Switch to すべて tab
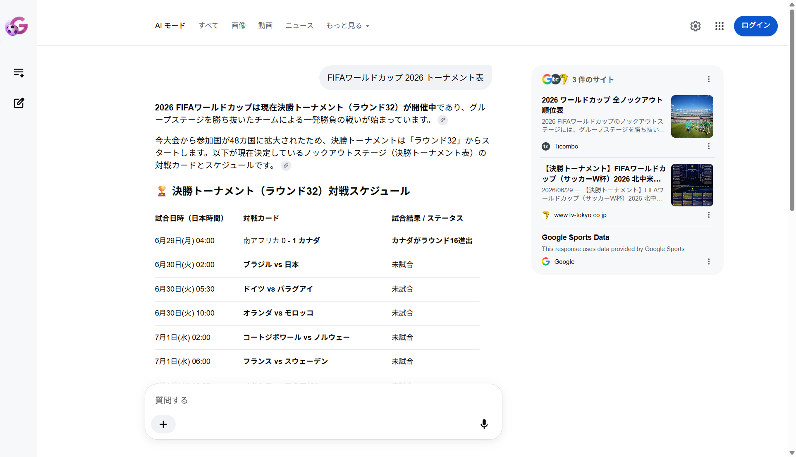Image resolution: width=796 pixels, height=457 pixels. click(208, 26)
